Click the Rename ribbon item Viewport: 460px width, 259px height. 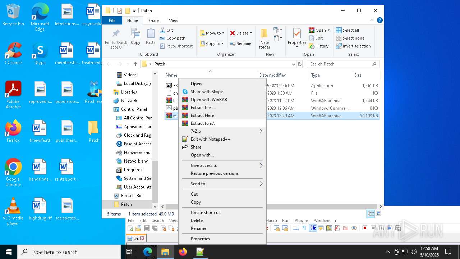point(240,44)
